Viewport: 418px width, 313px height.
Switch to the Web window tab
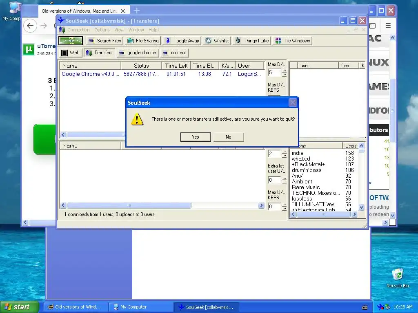tap(70, 53)
